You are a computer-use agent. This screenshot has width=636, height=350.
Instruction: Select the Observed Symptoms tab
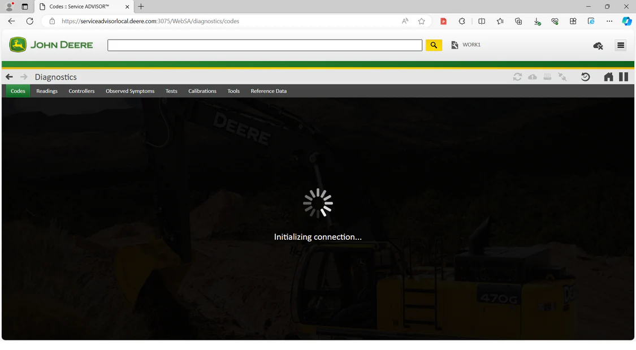[x=130, y=91]
